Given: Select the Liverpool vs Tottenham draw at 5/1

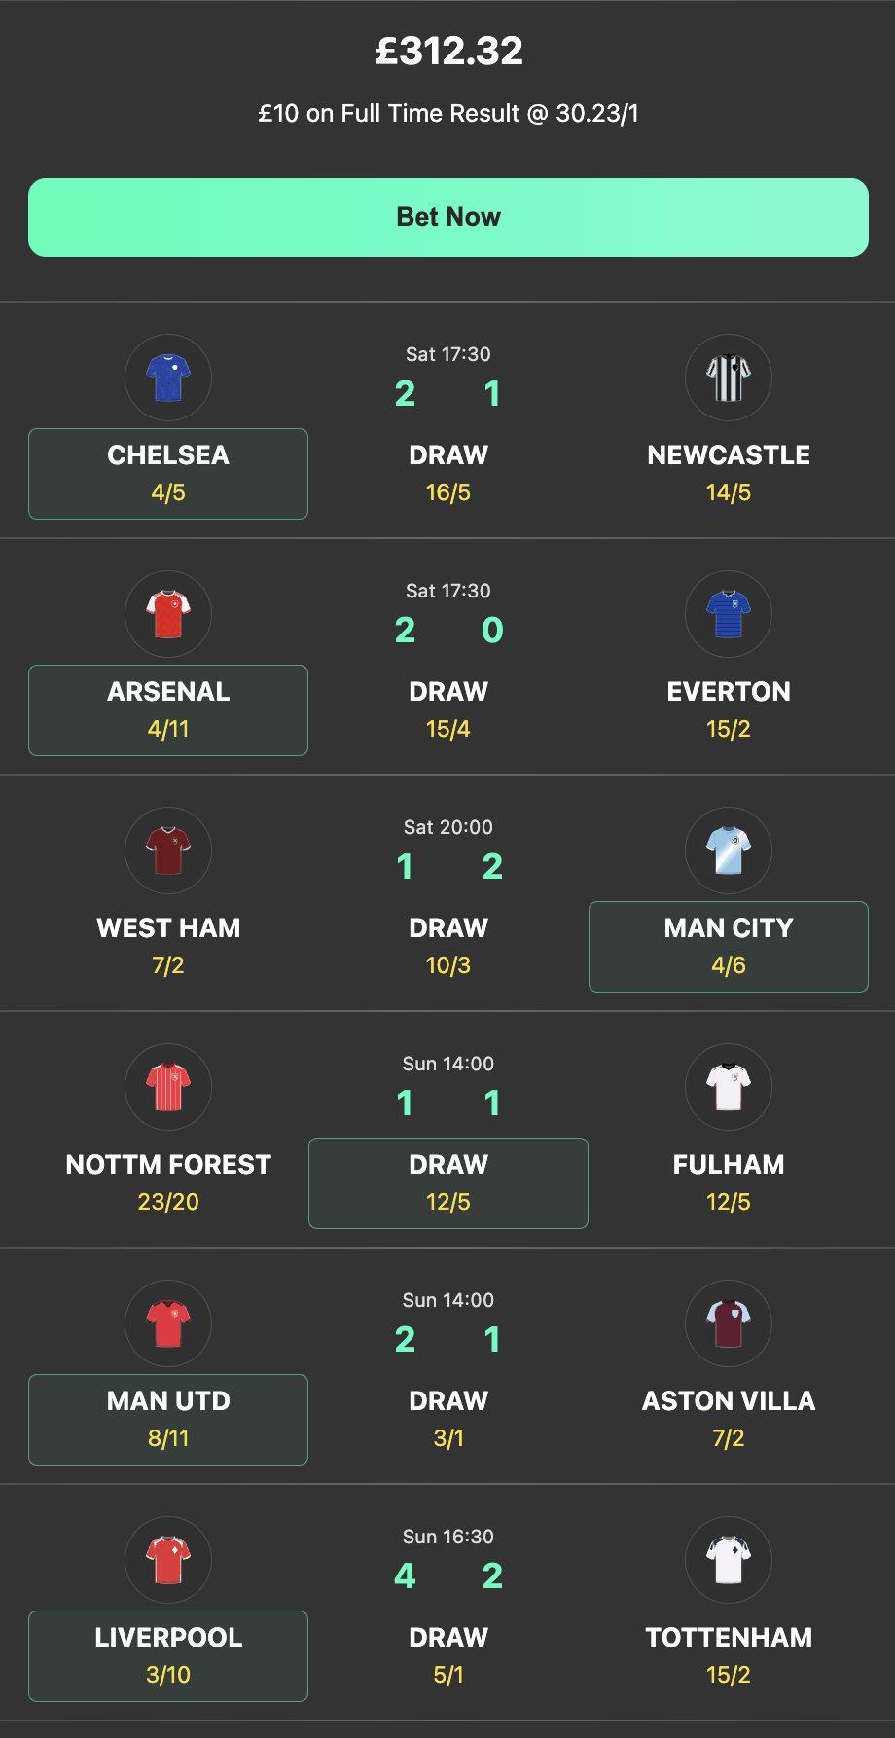Looking at the screenshot, I should click(x=447, y=1655).
